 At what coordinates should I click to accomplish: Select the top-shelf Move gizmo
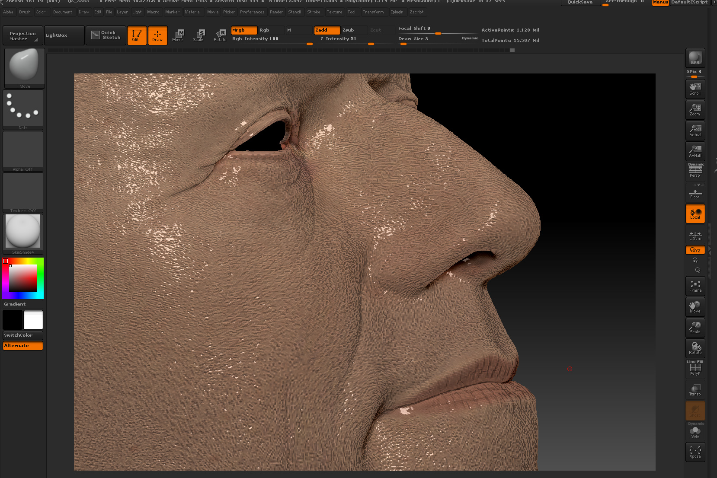(x=178, y=35)
